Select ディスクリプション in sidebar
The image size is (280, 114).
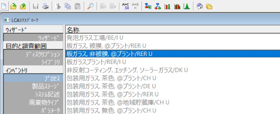[33, 54]
